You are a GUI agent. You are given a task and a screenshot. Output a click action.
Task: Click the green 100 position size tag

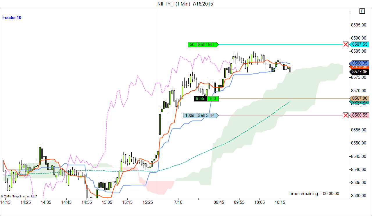(213, 99)
